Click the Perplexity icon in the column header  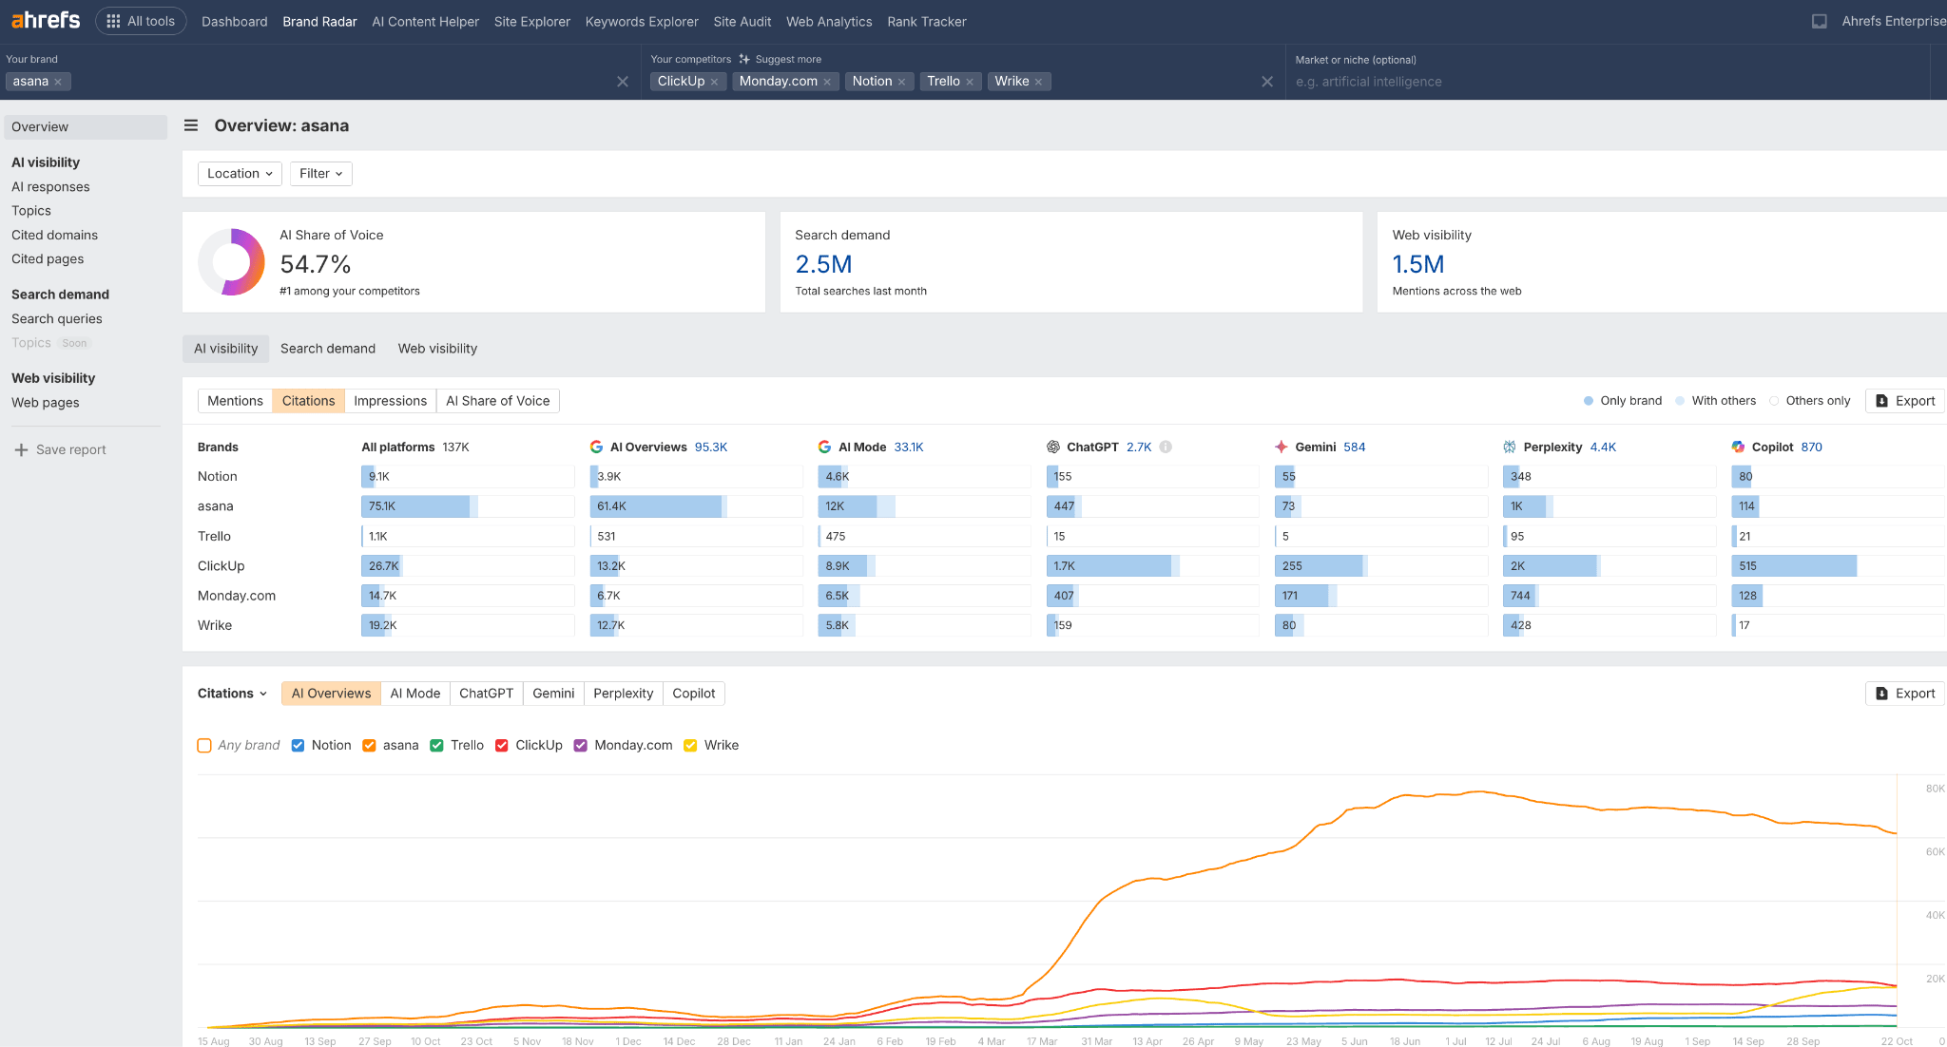pos(1509,447)
